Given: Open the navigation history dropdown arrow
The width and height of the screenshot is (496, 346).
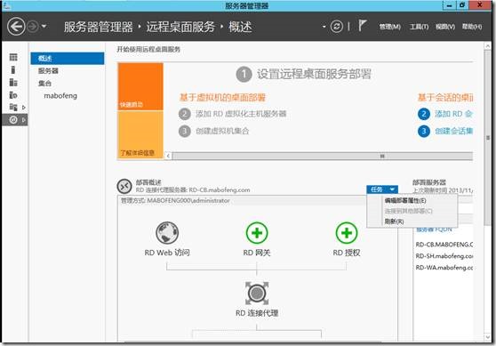Looking at the screenshot, I should click(x=44, y=26).
